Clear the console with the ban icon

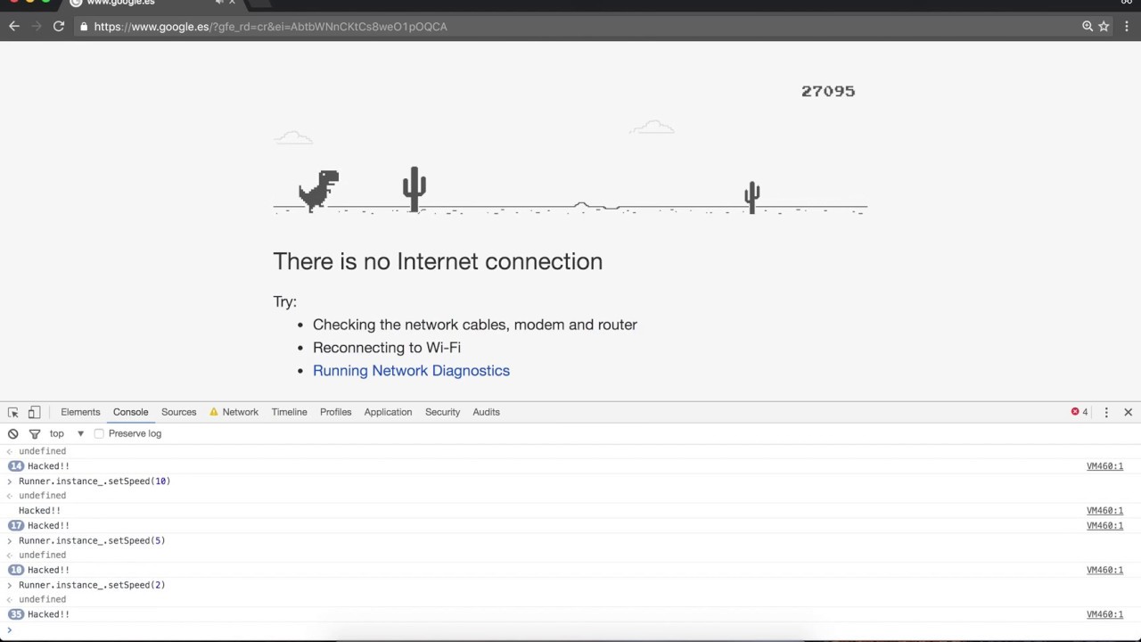13,433
